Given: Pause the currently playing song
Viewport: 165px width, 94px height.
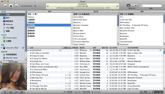Looking at the screenshot, I should pos(11,6).
